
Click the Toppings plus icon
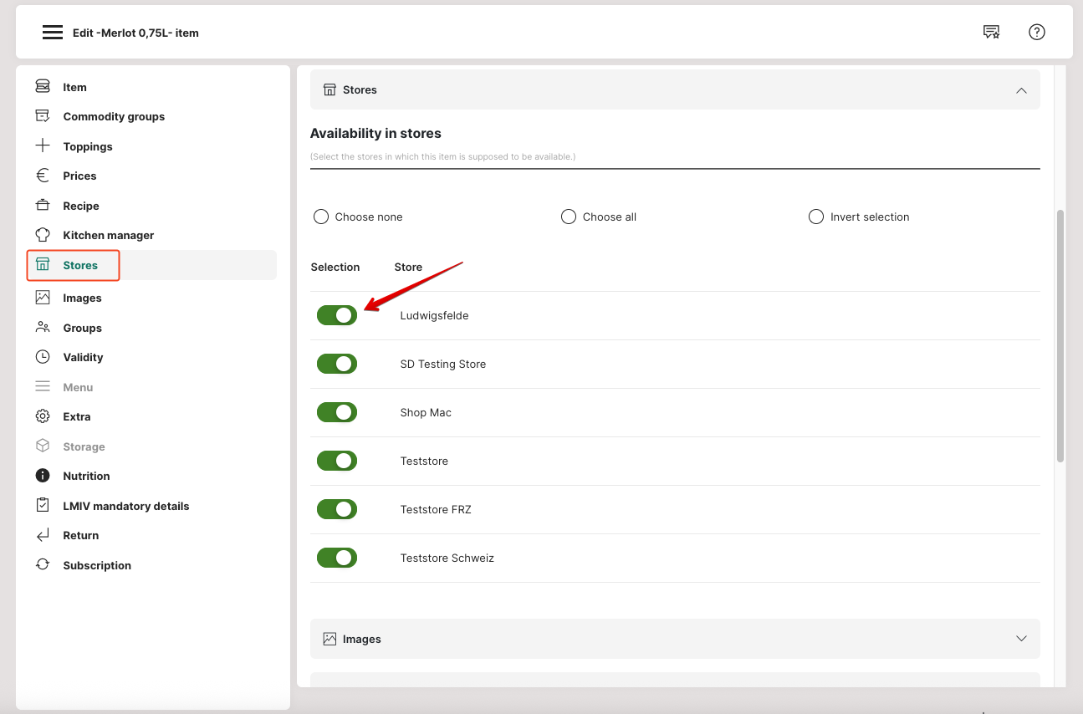[x=43, y=146]
